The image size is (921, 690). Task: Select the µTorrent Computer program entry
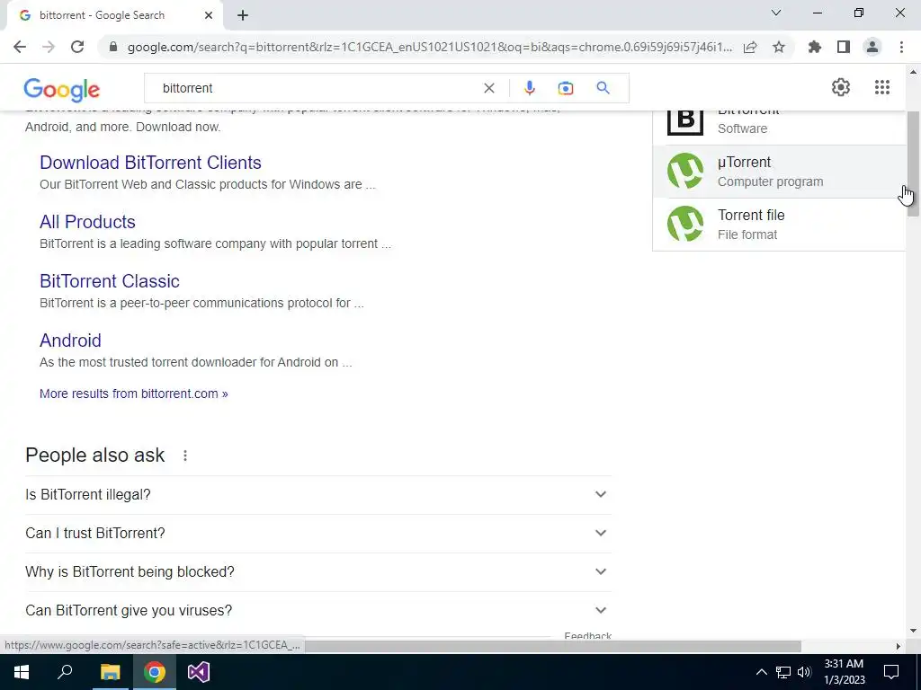(x=779, y=172)
